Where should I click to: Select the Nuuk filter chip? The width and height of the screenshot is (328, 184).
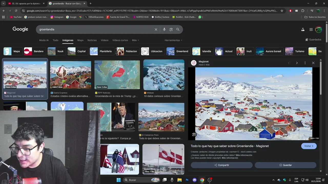click(56, 51)
